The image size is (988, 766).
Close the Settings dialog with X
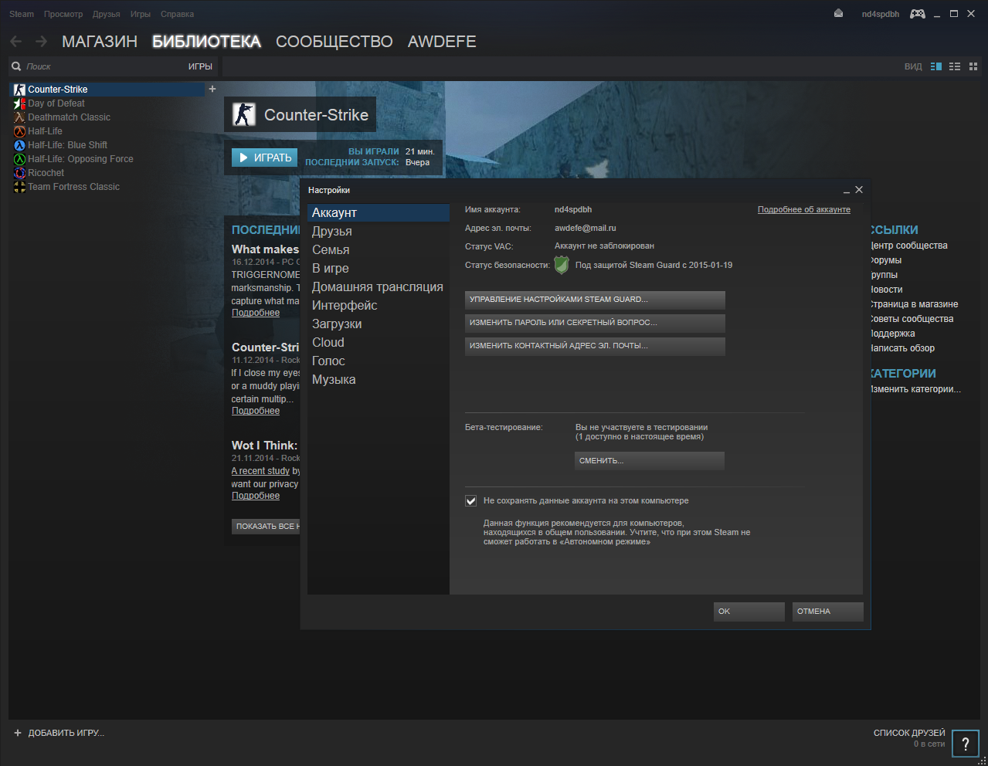point(859,189)
